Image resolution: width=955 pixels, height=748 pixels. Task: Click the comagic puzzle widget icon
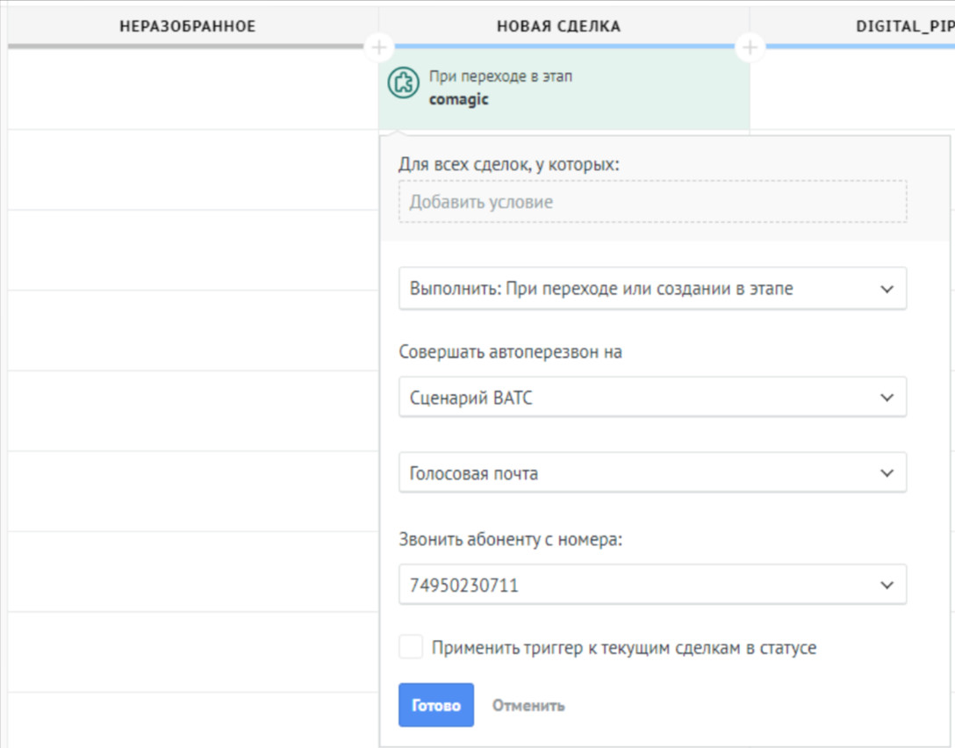pyautogui.click(x=403, y=83)
